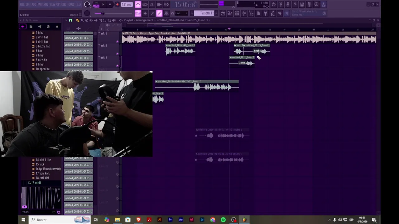Open the shop cart icon

287,13
